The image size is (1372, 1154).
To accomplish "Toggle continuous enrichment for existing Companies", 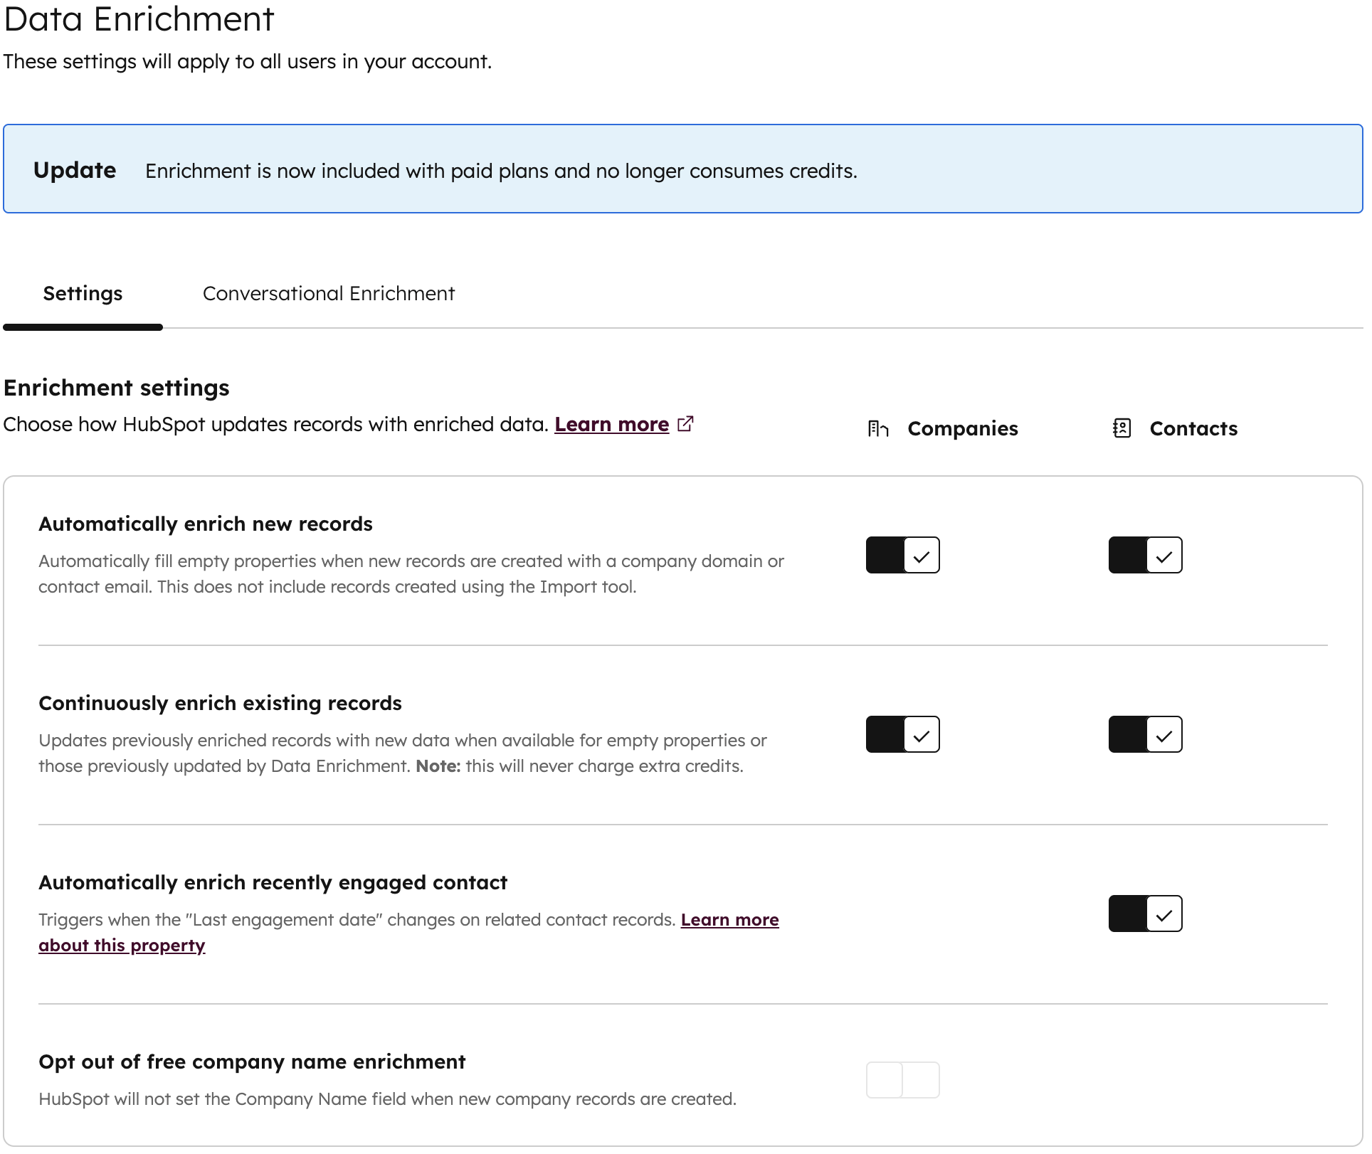I will [902, 734].
